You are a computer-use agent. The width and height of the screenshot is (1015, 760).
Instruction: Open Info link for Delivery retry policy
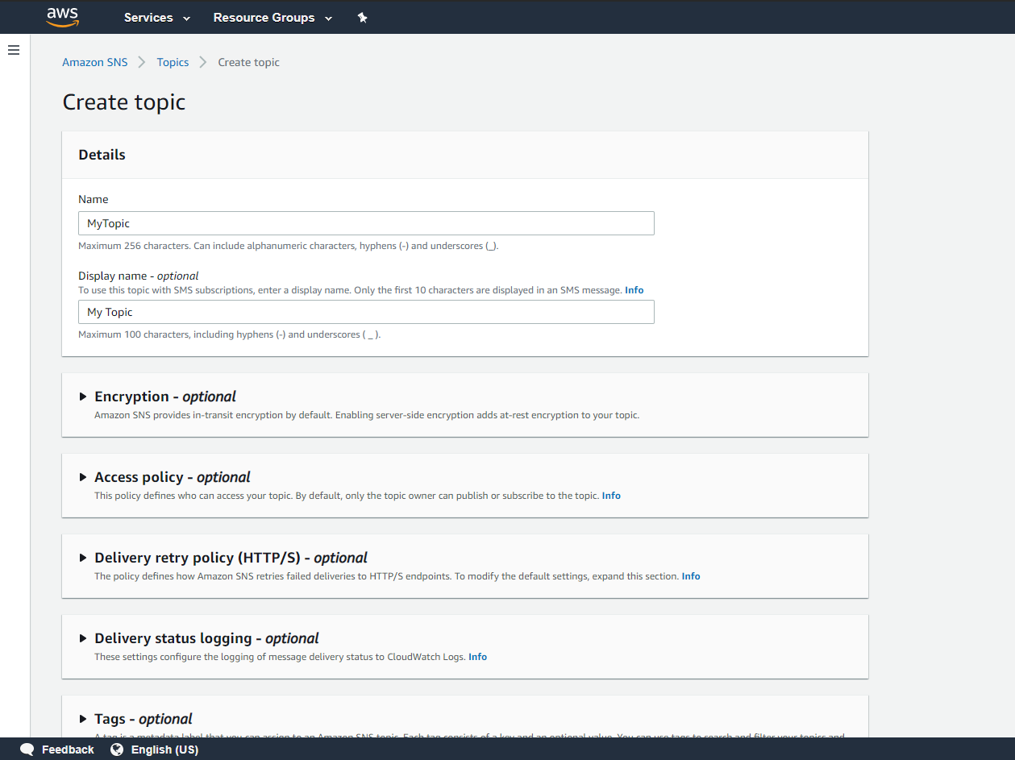coord(691,576)
